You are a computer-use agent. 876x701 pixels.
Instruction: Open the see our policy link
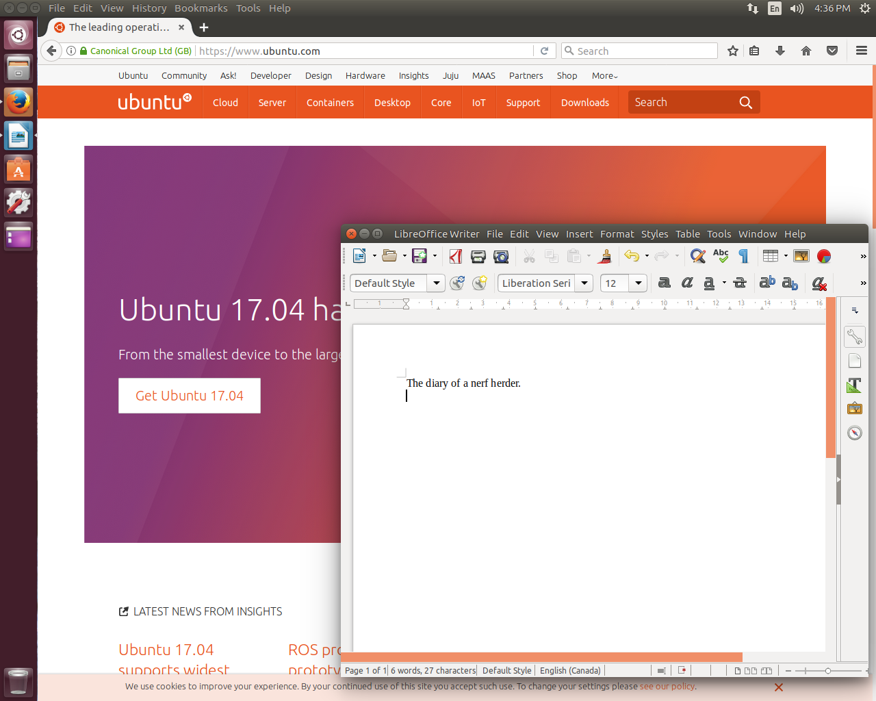pyautogui.click(x=667, y=687)
